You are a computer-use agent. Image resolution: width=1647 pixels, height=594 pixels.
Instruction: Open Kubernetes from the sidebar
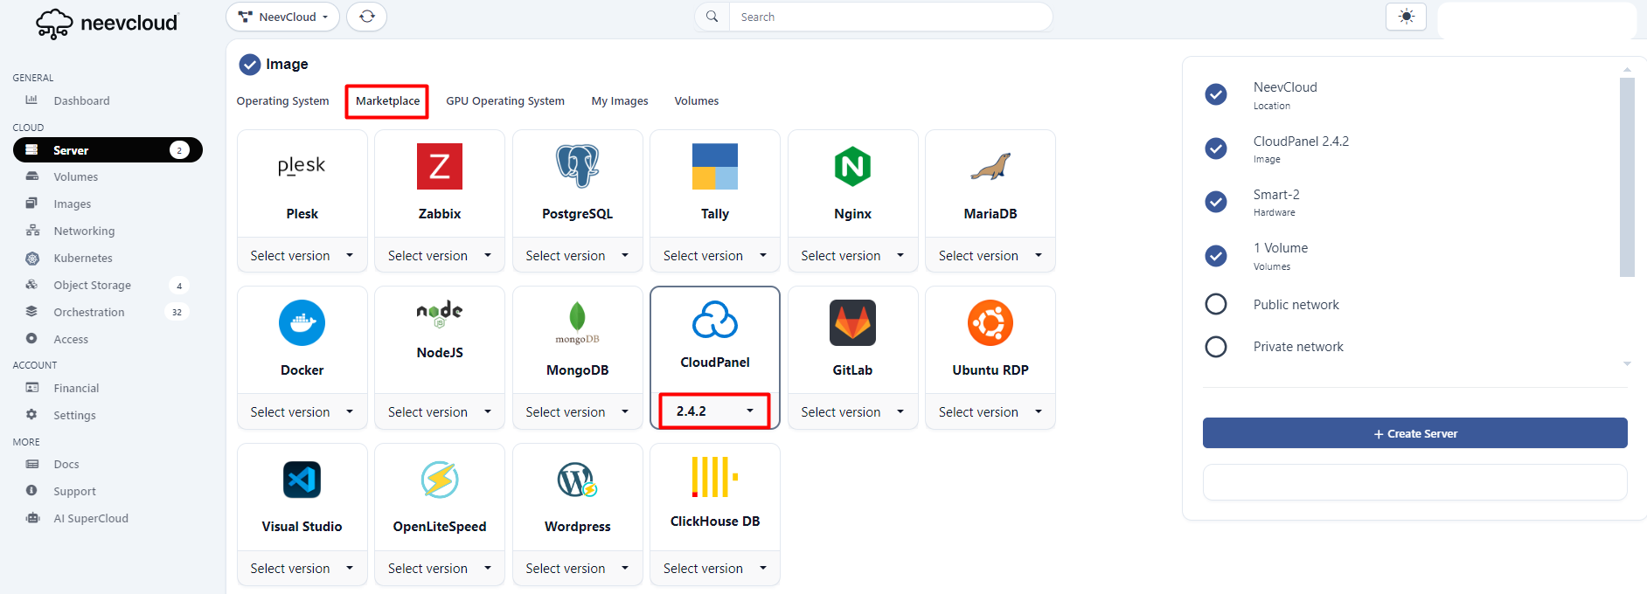coord(83,258)
